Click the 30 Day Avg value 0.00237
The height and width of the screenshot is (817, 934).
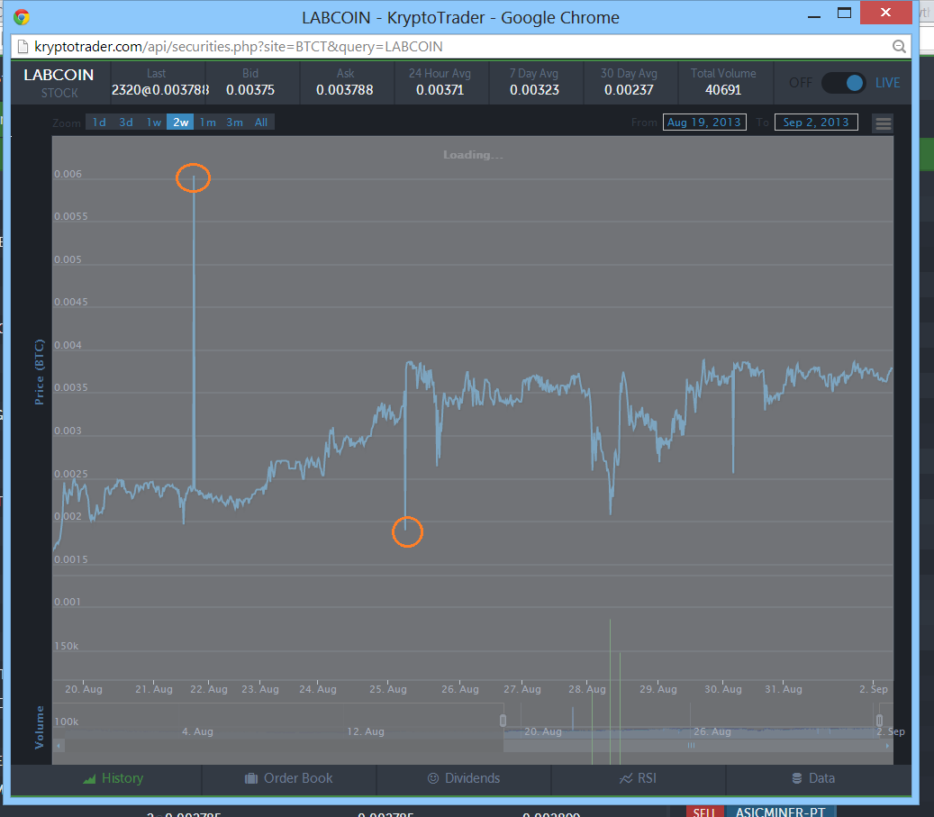click(629, 90)
